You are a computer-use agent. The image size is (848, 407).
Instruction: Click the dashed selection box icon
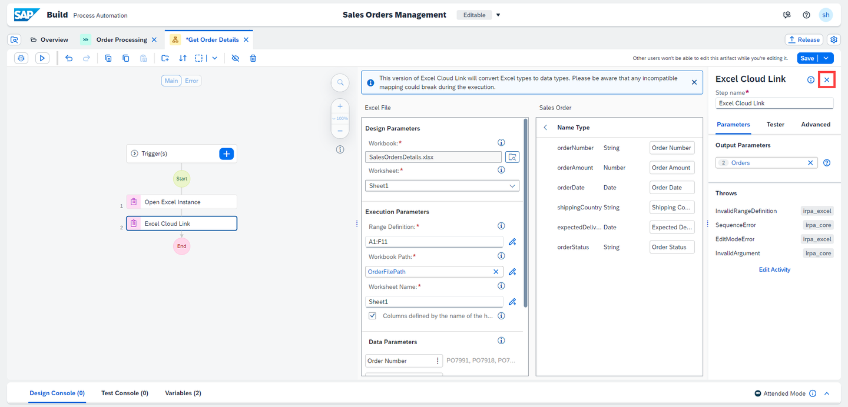pyautogui.click(x=199, y=58)
